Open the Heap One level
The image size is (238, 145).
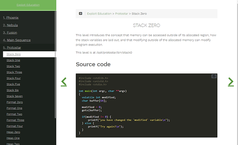pyautogui.click(x=13, y=138)
